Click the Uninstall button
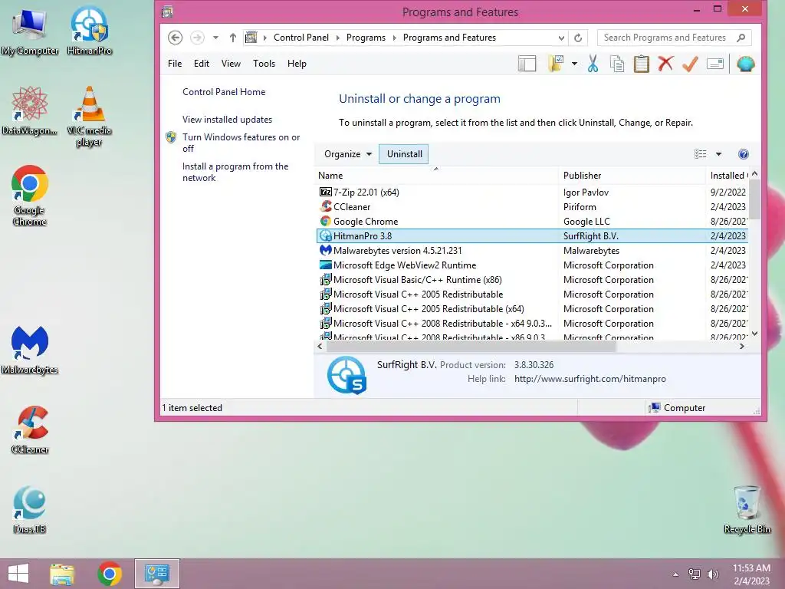The width and height of the screenshot is (785, 589). (x=404, y=154)
